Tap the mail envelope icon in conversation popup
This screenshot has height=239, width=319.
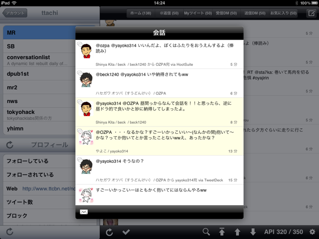pos(84,212)
